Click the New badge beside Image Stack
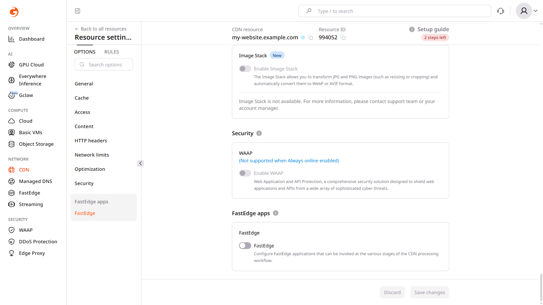Viewport: 543px width, 305px height. [277, 56]
